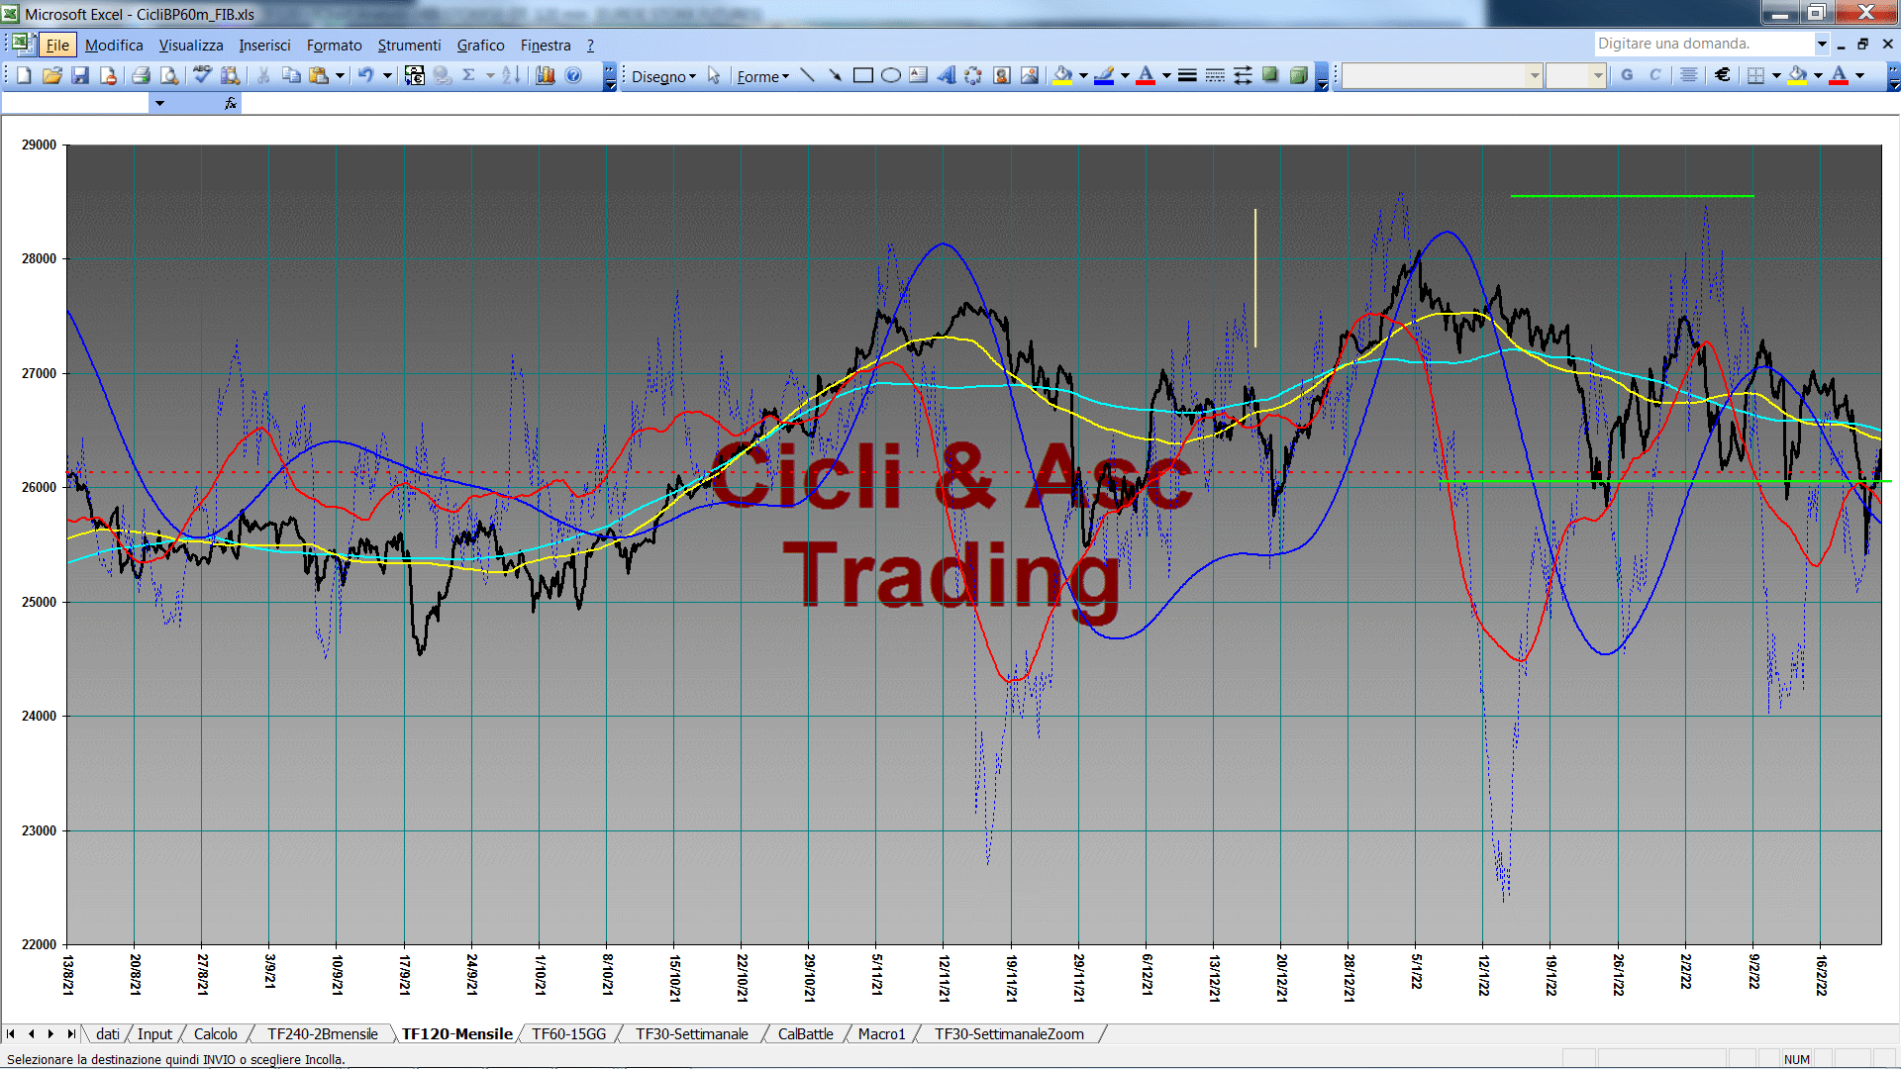Toggle Italic (C) formatting
This screenshot has width=1901, height=1069.
pyautogui.click(x=1654, y=75)
